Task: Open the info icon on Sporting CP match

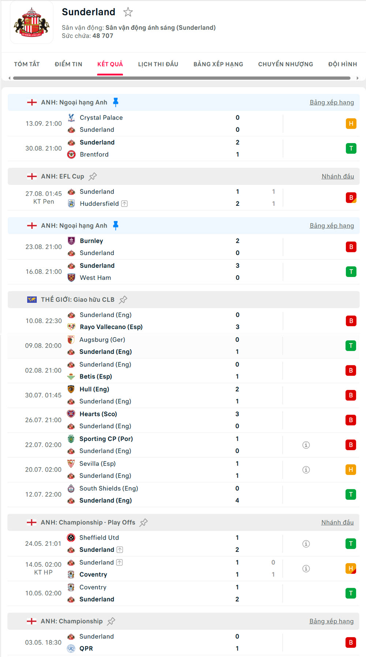Action: coord(306,445)
